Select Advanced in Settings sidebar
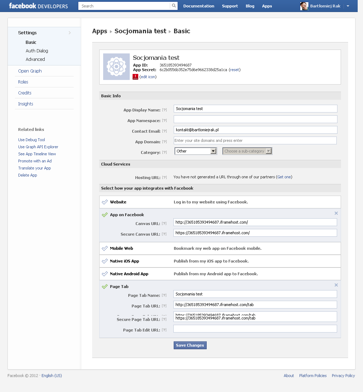 tap(35, 59)
